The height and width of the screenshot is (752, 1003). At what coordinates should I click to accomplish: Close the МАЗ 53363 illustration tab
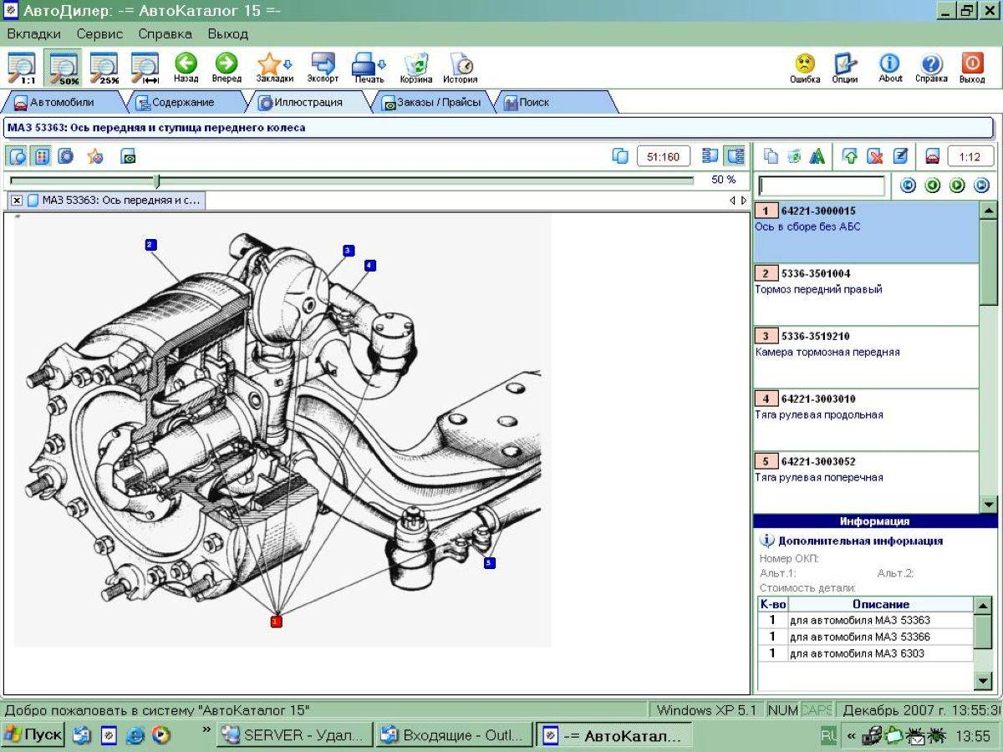click(17, 201)
